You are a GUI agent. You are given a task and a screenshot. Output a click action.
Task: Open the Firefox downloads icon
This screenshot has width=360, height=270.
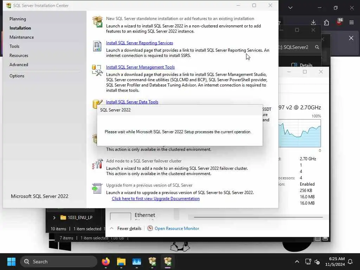[x=313, y=22]
